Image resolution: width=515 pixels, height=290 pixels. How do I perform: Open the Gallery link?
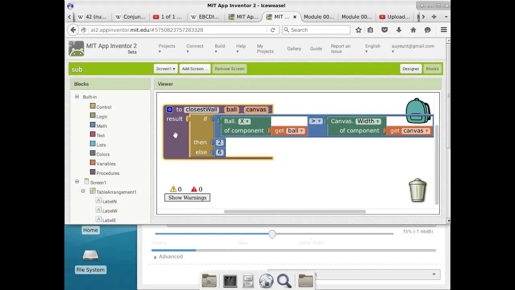tap(294, 49)
